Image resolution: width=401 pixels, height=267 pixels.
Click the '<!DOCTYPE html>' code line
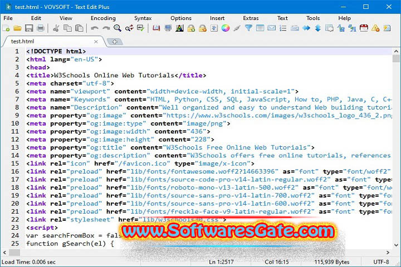[56, 51]
